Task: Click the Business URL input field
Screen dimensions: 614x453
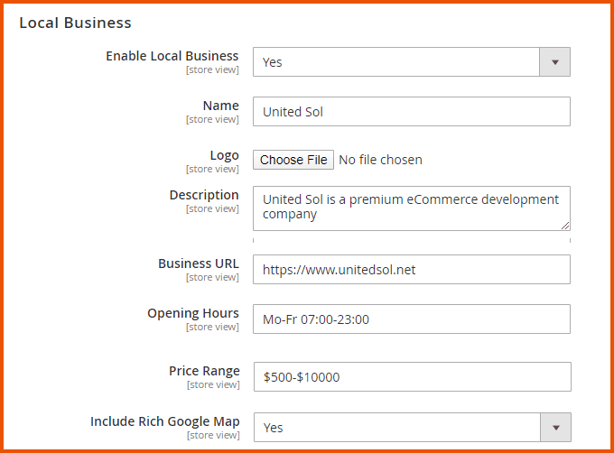Action: tap(411, 269)
